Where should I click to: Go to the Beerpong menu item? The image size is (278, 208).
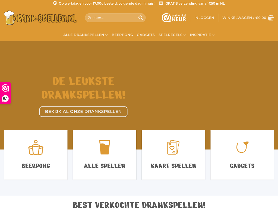pyautogui.click(x=122, y=35)
